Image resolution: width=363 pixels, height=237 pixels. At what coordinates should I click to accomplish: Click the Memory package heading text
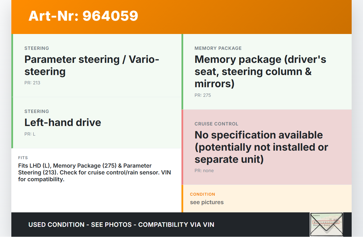[260, 71]
